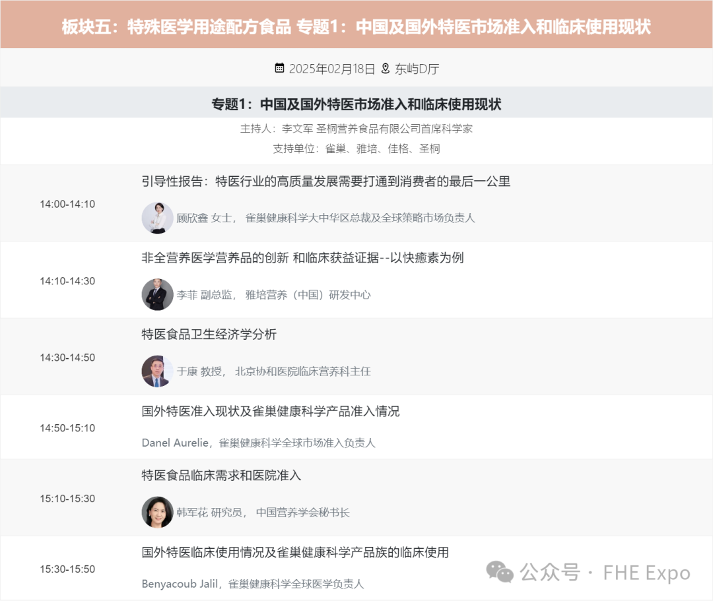Screen dimensions: 713x601
Task: Select time slot 15:30-15:50
Action: click(x=67, y=569)
